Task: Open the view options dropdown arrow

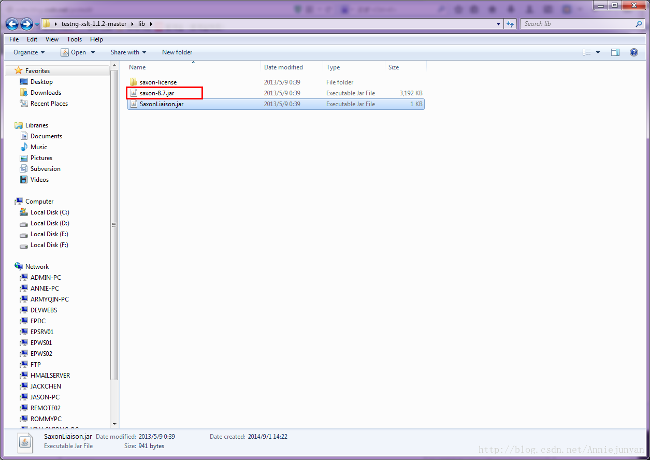Action: point(598,52)
